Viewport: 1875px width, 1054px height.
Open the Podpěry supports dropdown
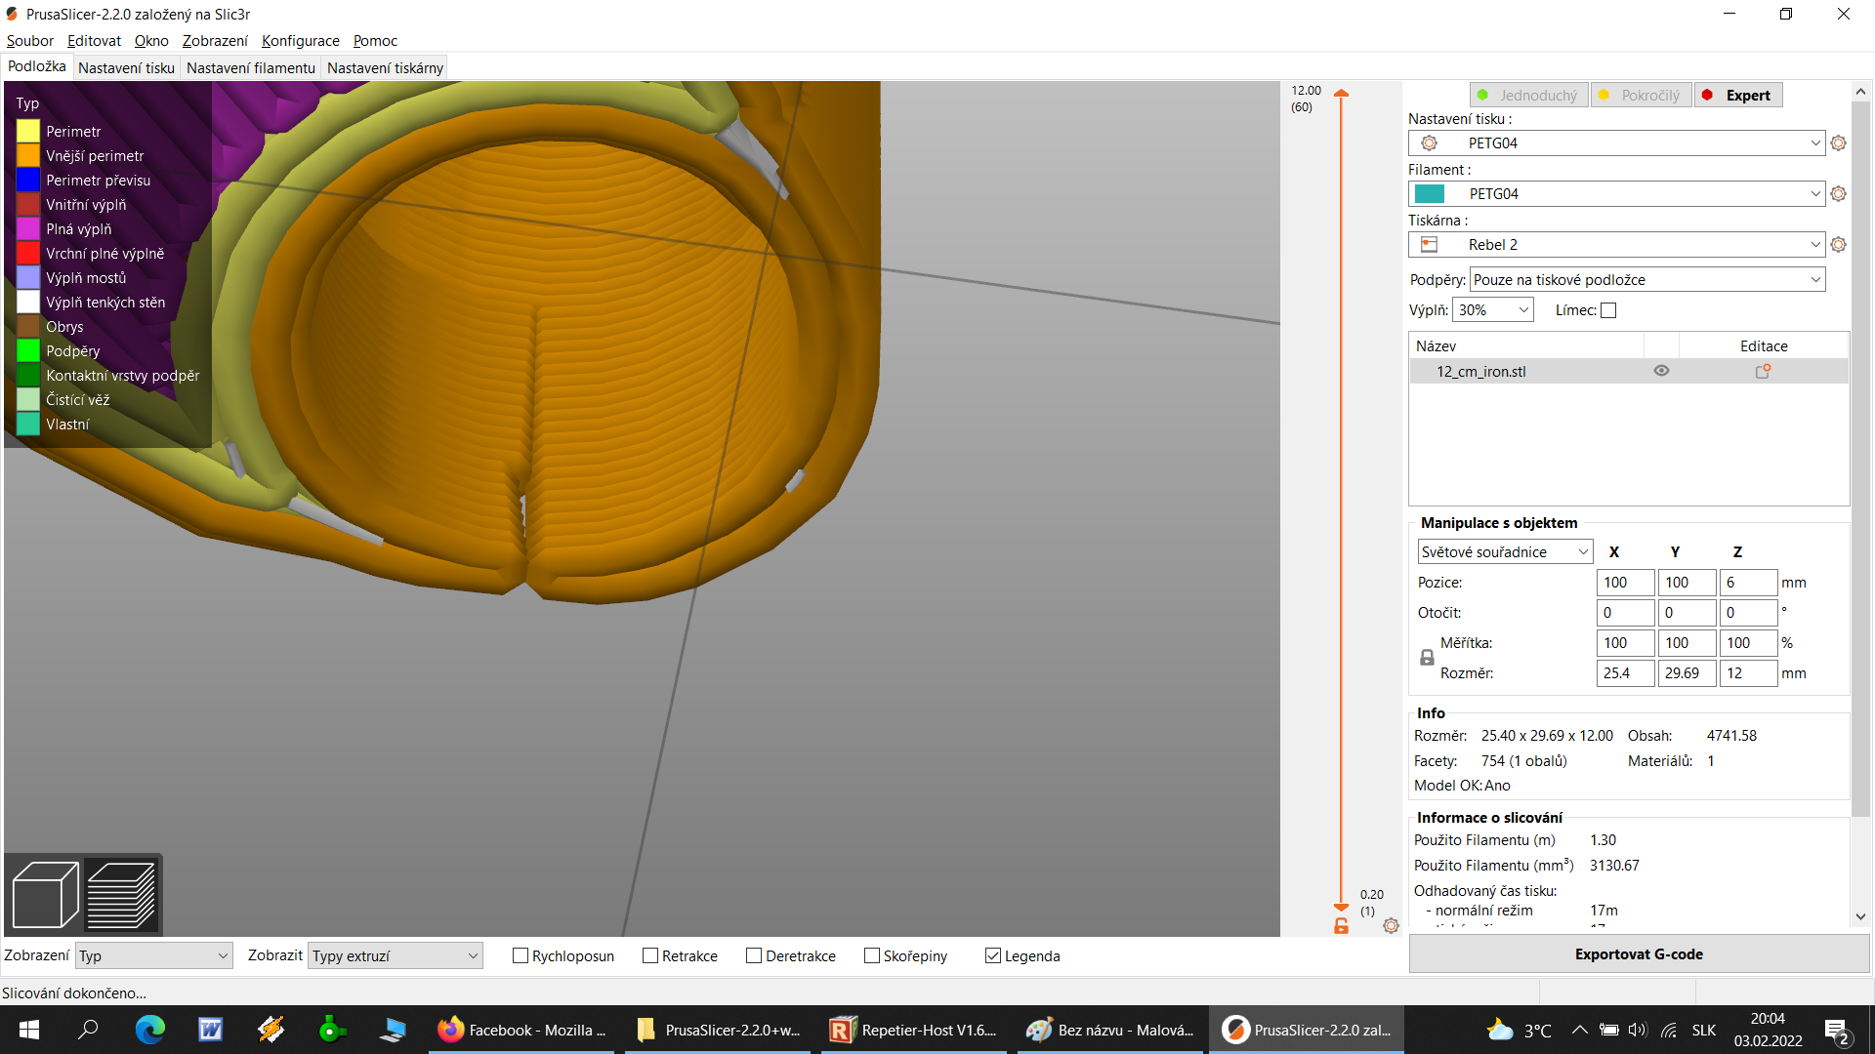click(x=1646, y=280)
